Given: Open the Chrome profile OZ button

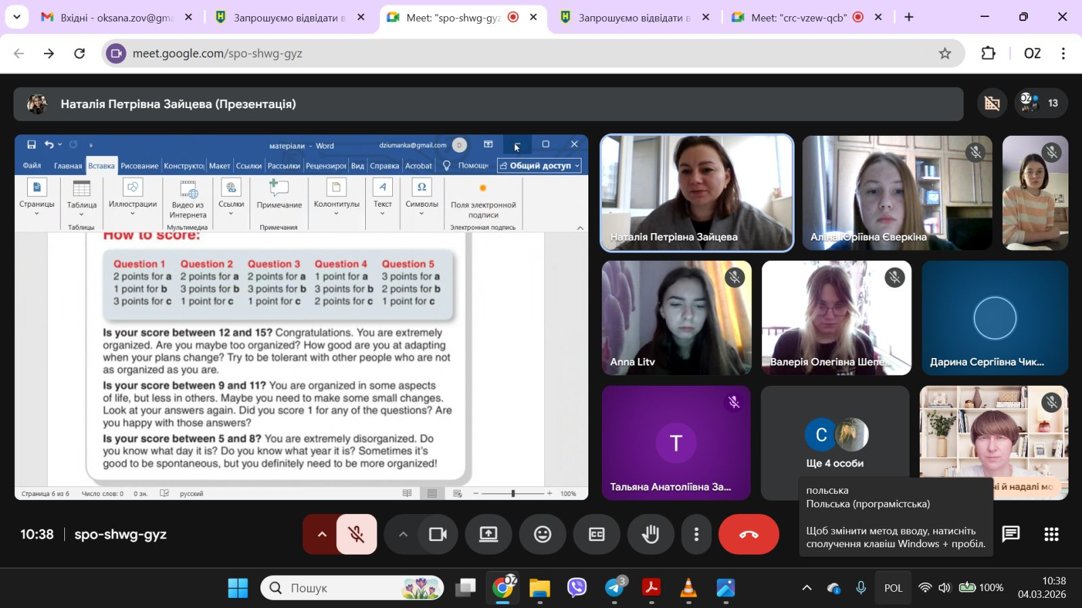Looking at the screenshot, I should pos(1032,53).
